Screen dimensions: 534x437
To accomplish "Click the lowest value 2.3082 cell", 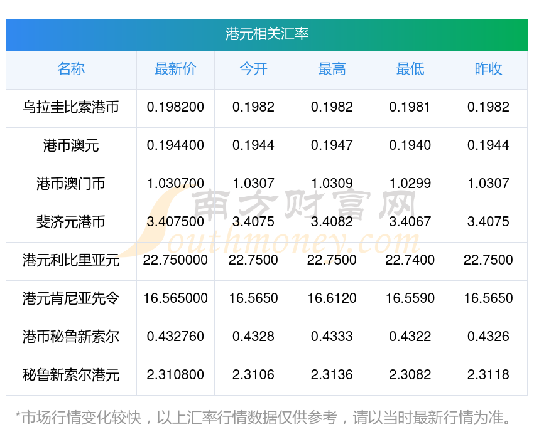I will (x=410, y=375).
